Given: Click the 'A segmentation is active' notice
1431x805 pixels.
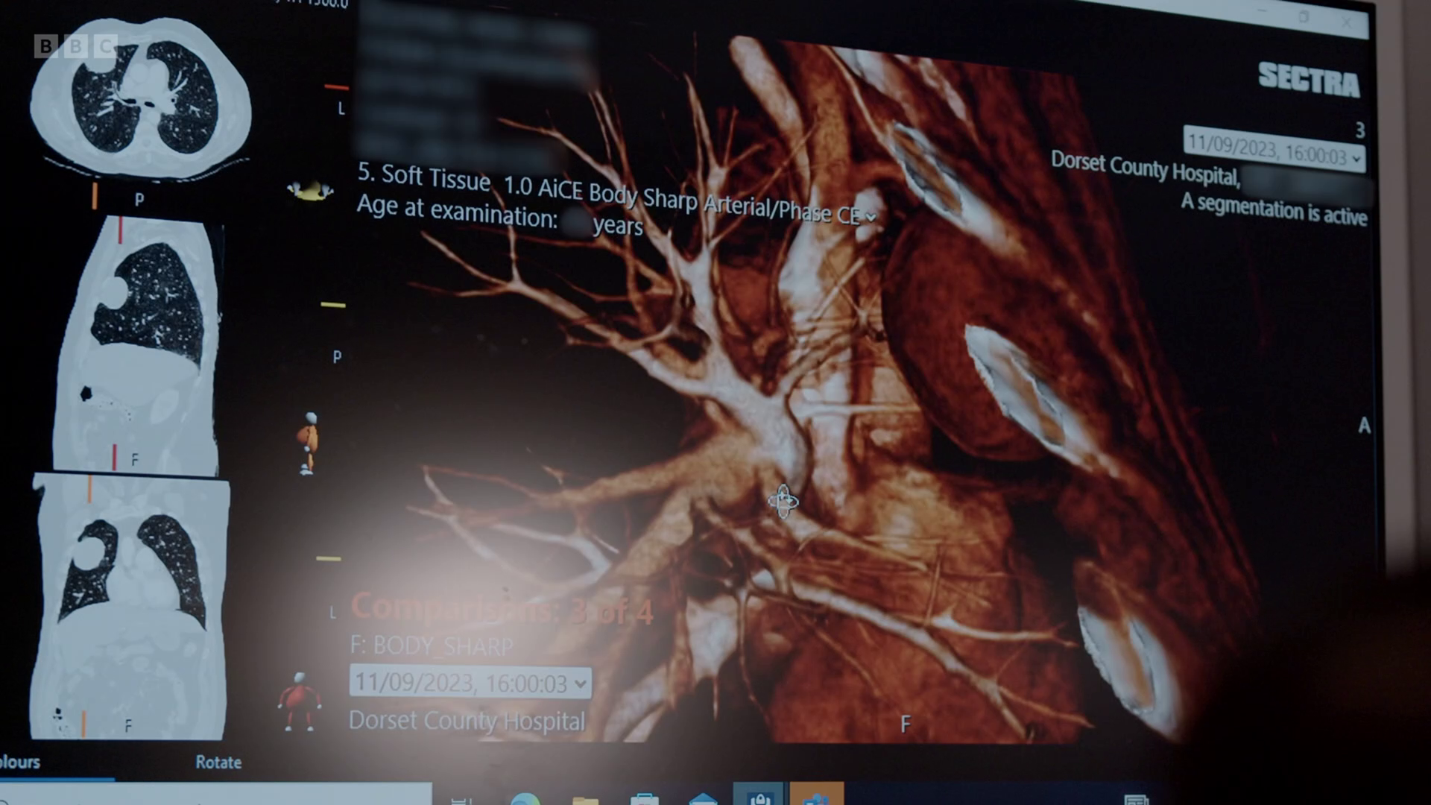Looking at the screenshot, I should [1274, 210].
